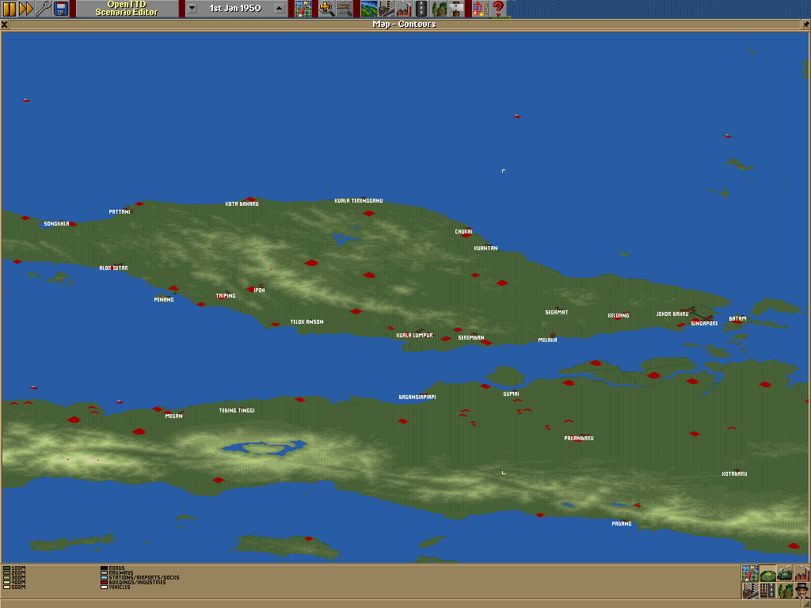
Task: Click the Padang town label
Action: click(622, 524)
